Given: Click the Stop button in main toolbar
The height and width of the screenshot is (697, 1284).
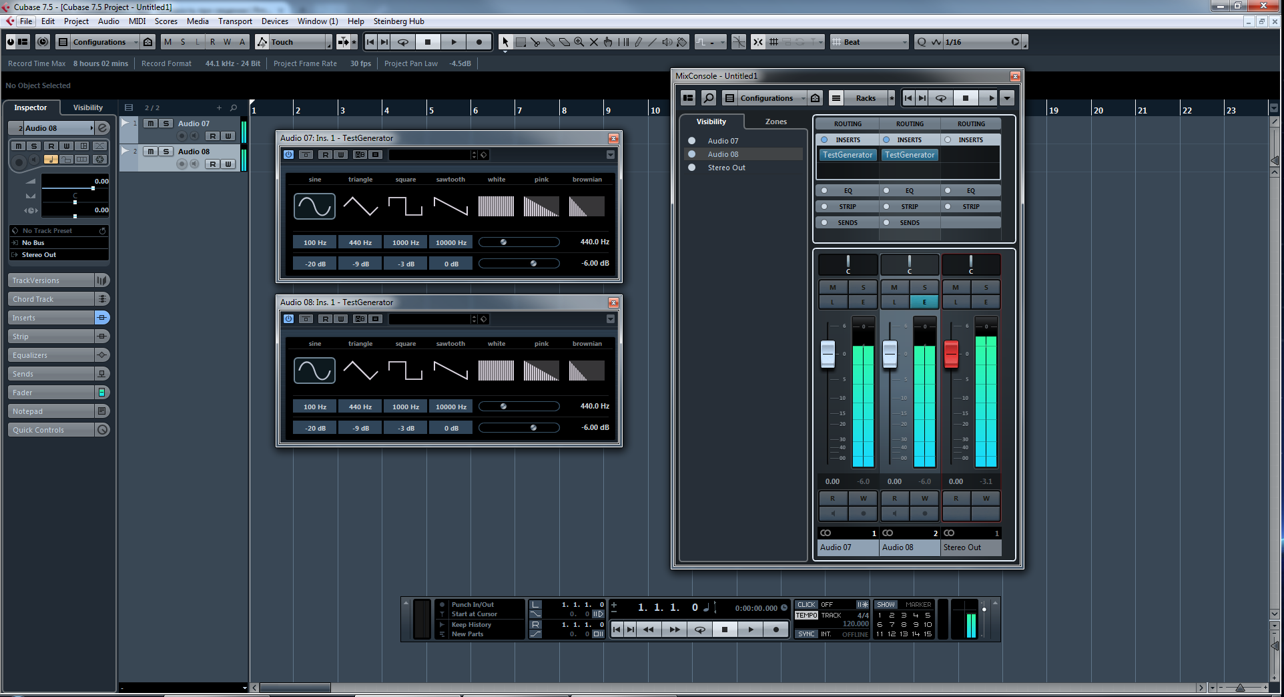Looking at the screenshot, I should [428, 42].
